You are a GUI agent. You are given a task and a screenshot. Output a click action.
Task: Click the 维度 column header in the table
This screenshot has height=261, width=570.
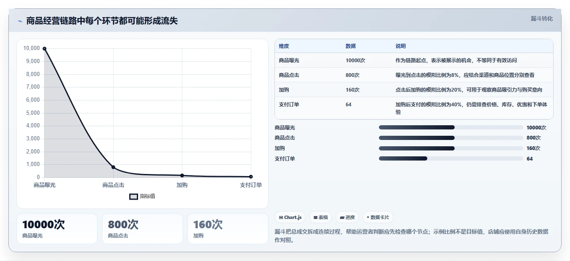pyautogui.click(x=284, y=46)
